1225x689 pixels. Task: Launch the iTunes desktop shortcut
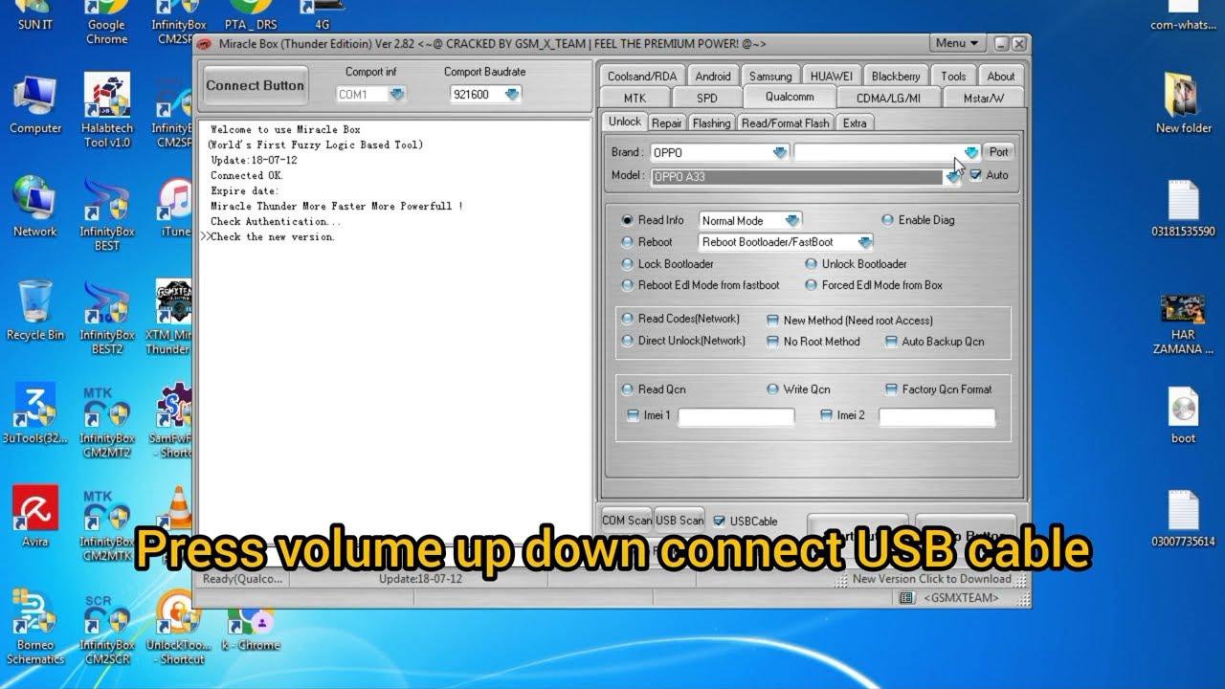[176, 208]
